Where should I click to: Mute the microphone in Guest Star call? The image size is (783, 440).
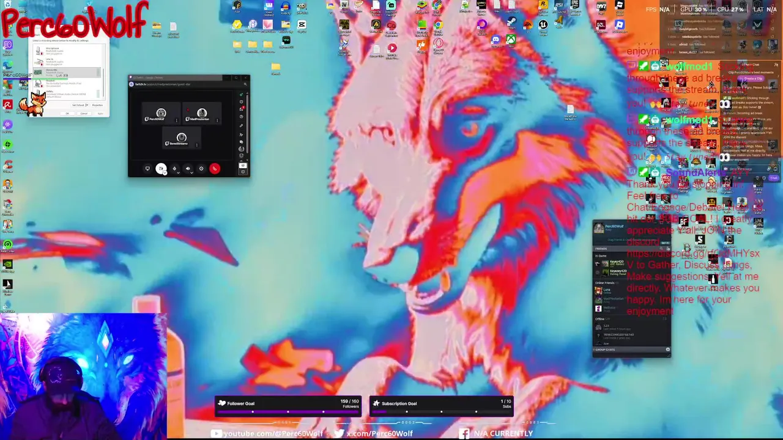click(174, 169)
